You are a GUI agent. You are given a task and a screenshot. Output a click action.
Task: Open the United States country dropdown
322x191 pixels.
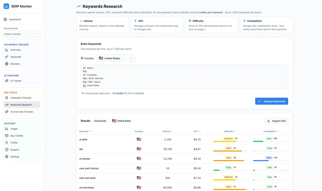[x=115, y=58]
